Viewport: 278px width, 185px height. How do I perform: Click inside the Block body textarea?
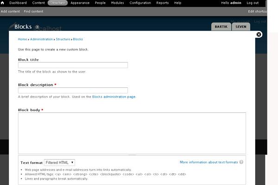click(132, 133)
